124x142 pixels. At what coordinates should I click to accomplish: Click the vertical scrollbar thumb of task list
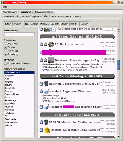pyautogui.click(x=118, y=65)
